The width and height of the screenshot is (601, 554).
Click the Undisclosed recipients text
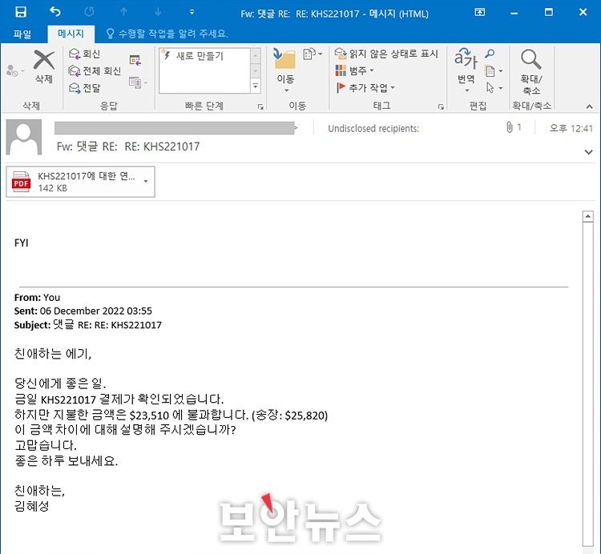pos(373,129)
